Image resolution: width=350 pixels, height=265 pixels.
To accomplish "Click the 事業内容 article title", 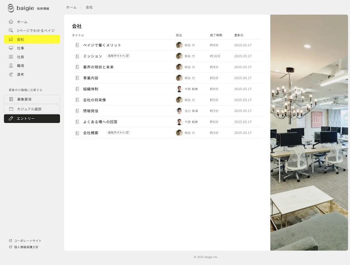I will point(91,78).
